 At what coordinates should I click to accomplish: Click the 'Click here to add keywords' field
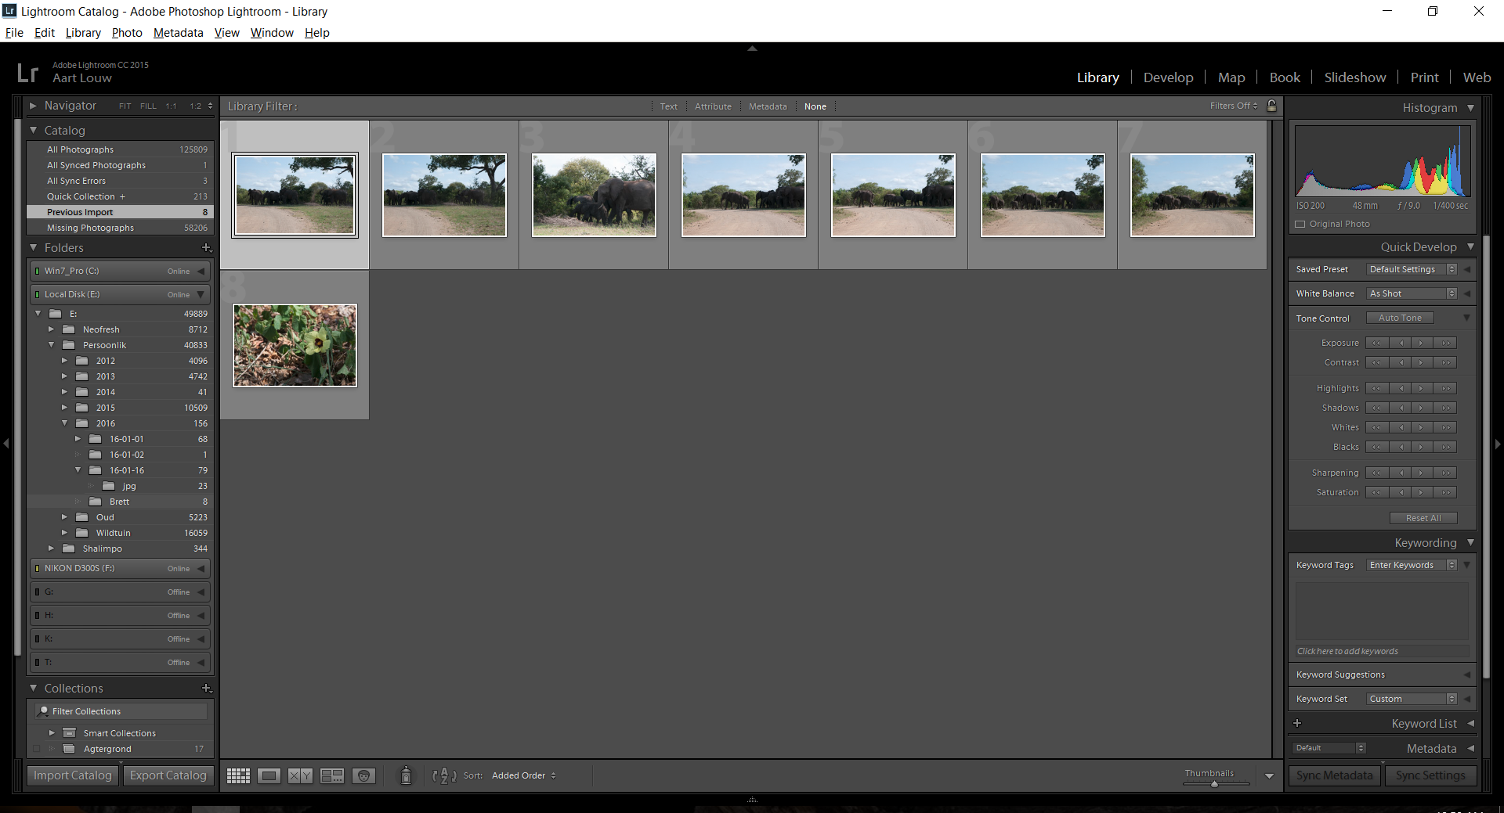1382,651
